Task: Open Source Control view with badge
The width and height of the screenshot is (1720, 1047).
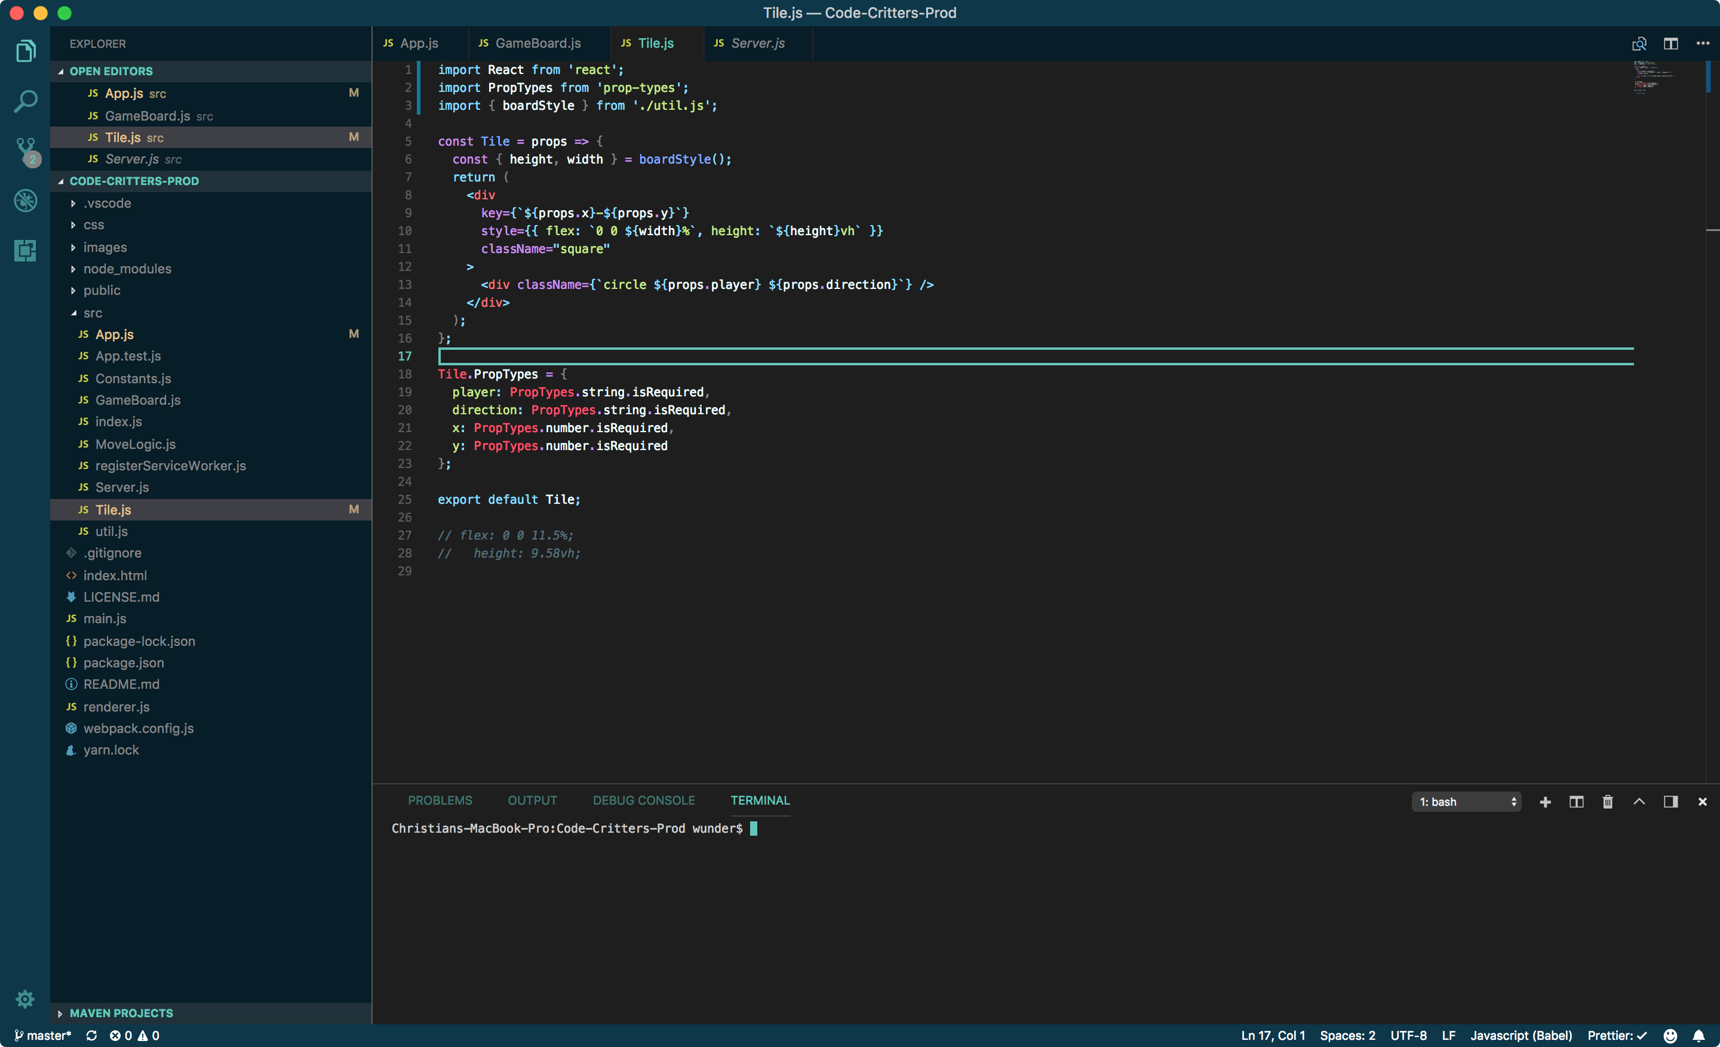Action: click(25, 150)
